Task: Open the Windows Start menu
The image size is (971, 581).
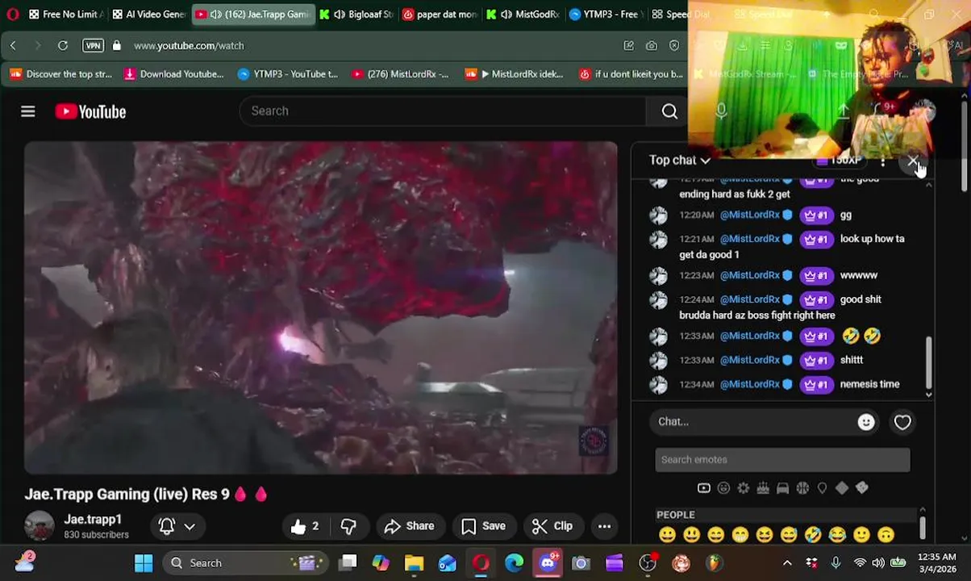Action: coord(144,563)
